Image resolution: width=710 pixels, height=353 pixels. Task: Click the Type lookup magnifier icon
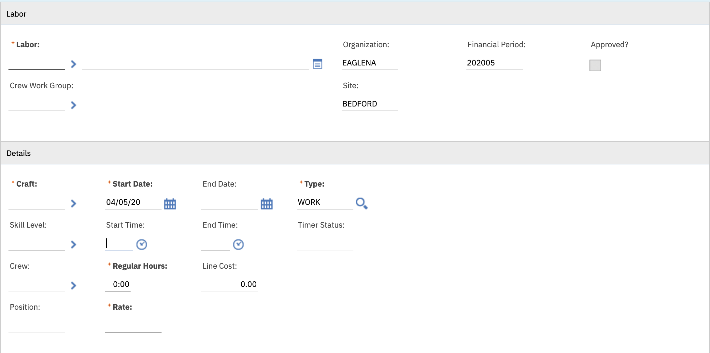click(x=362, y=203)
